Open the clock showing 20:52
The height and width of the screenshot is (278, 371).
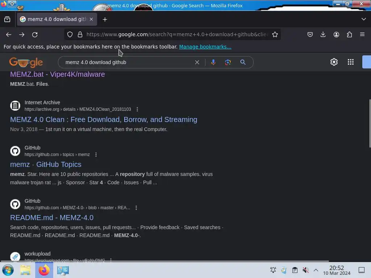(337, 270)
